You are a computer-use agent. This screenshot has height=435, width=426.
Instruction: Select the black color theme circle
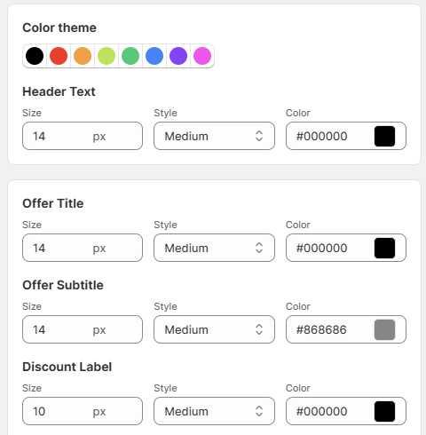click(35, 56)
